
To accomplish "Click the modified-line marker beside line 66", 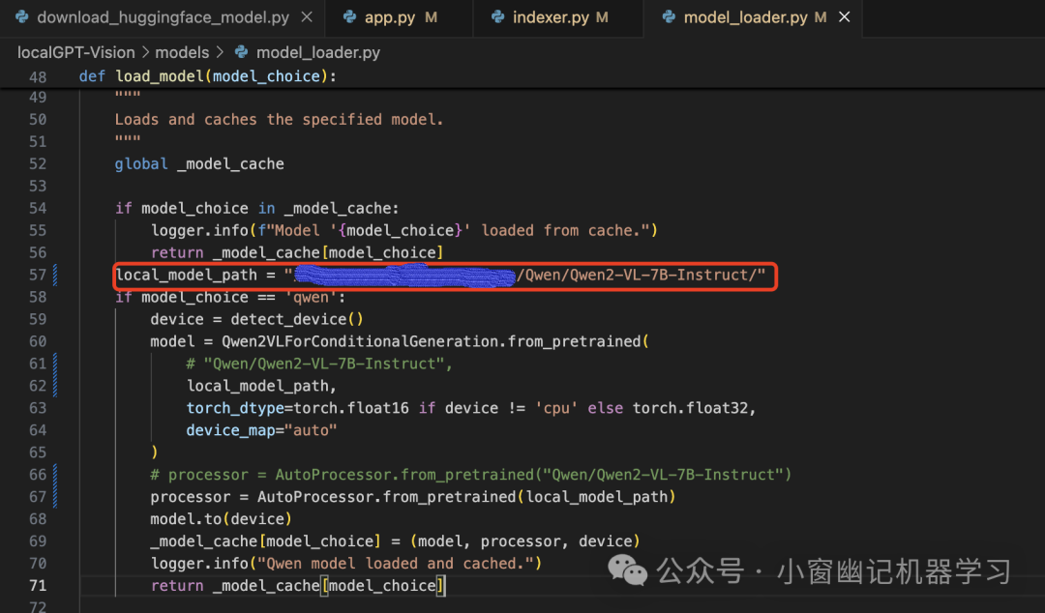I will pos(54,475).
